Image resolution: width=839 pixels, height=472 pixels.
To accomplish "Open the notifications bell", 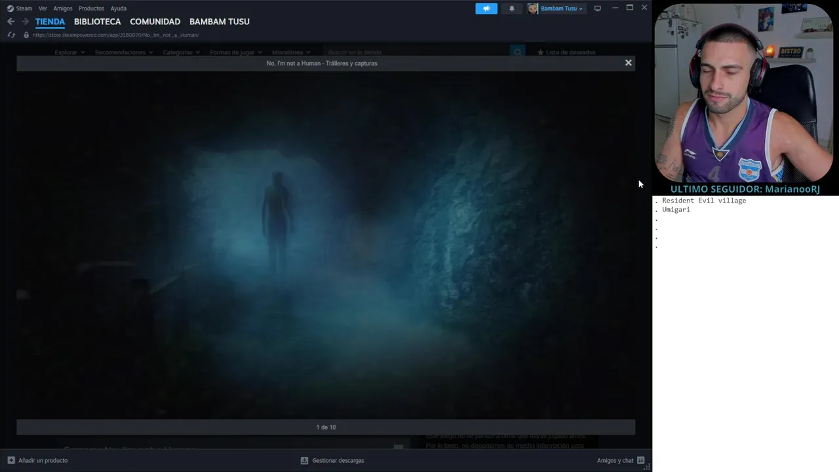I will [x=512, y=9].
